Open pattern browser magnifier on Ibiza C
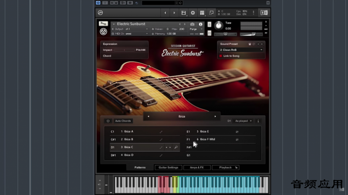This screenshot has width=348, height=195. click(176, 147)
